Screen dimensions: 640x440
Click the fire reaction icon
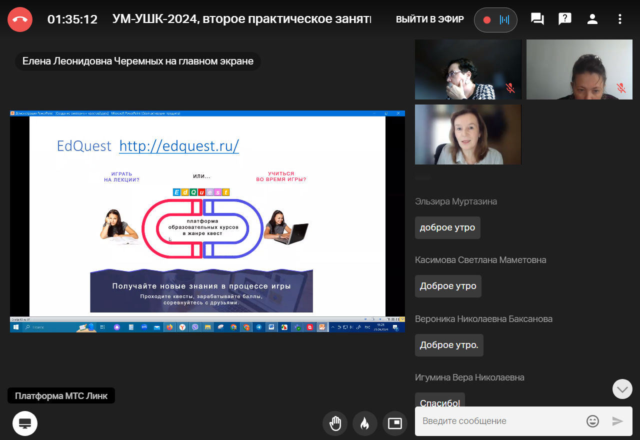tap(365, 423)
